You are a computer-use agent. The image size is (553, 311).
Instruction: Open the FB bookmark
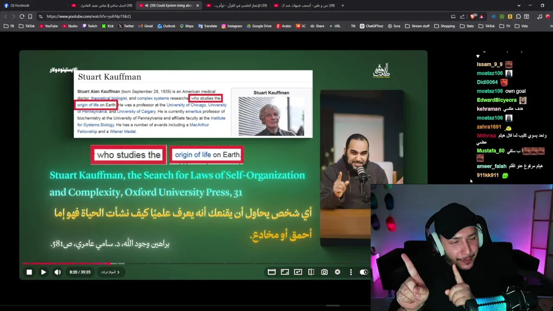click(x=9, y=26)
